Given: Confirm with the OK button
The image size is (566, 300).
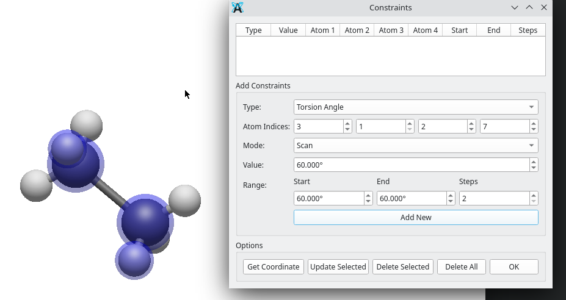Looking at the screenshot, I should 513,267.
